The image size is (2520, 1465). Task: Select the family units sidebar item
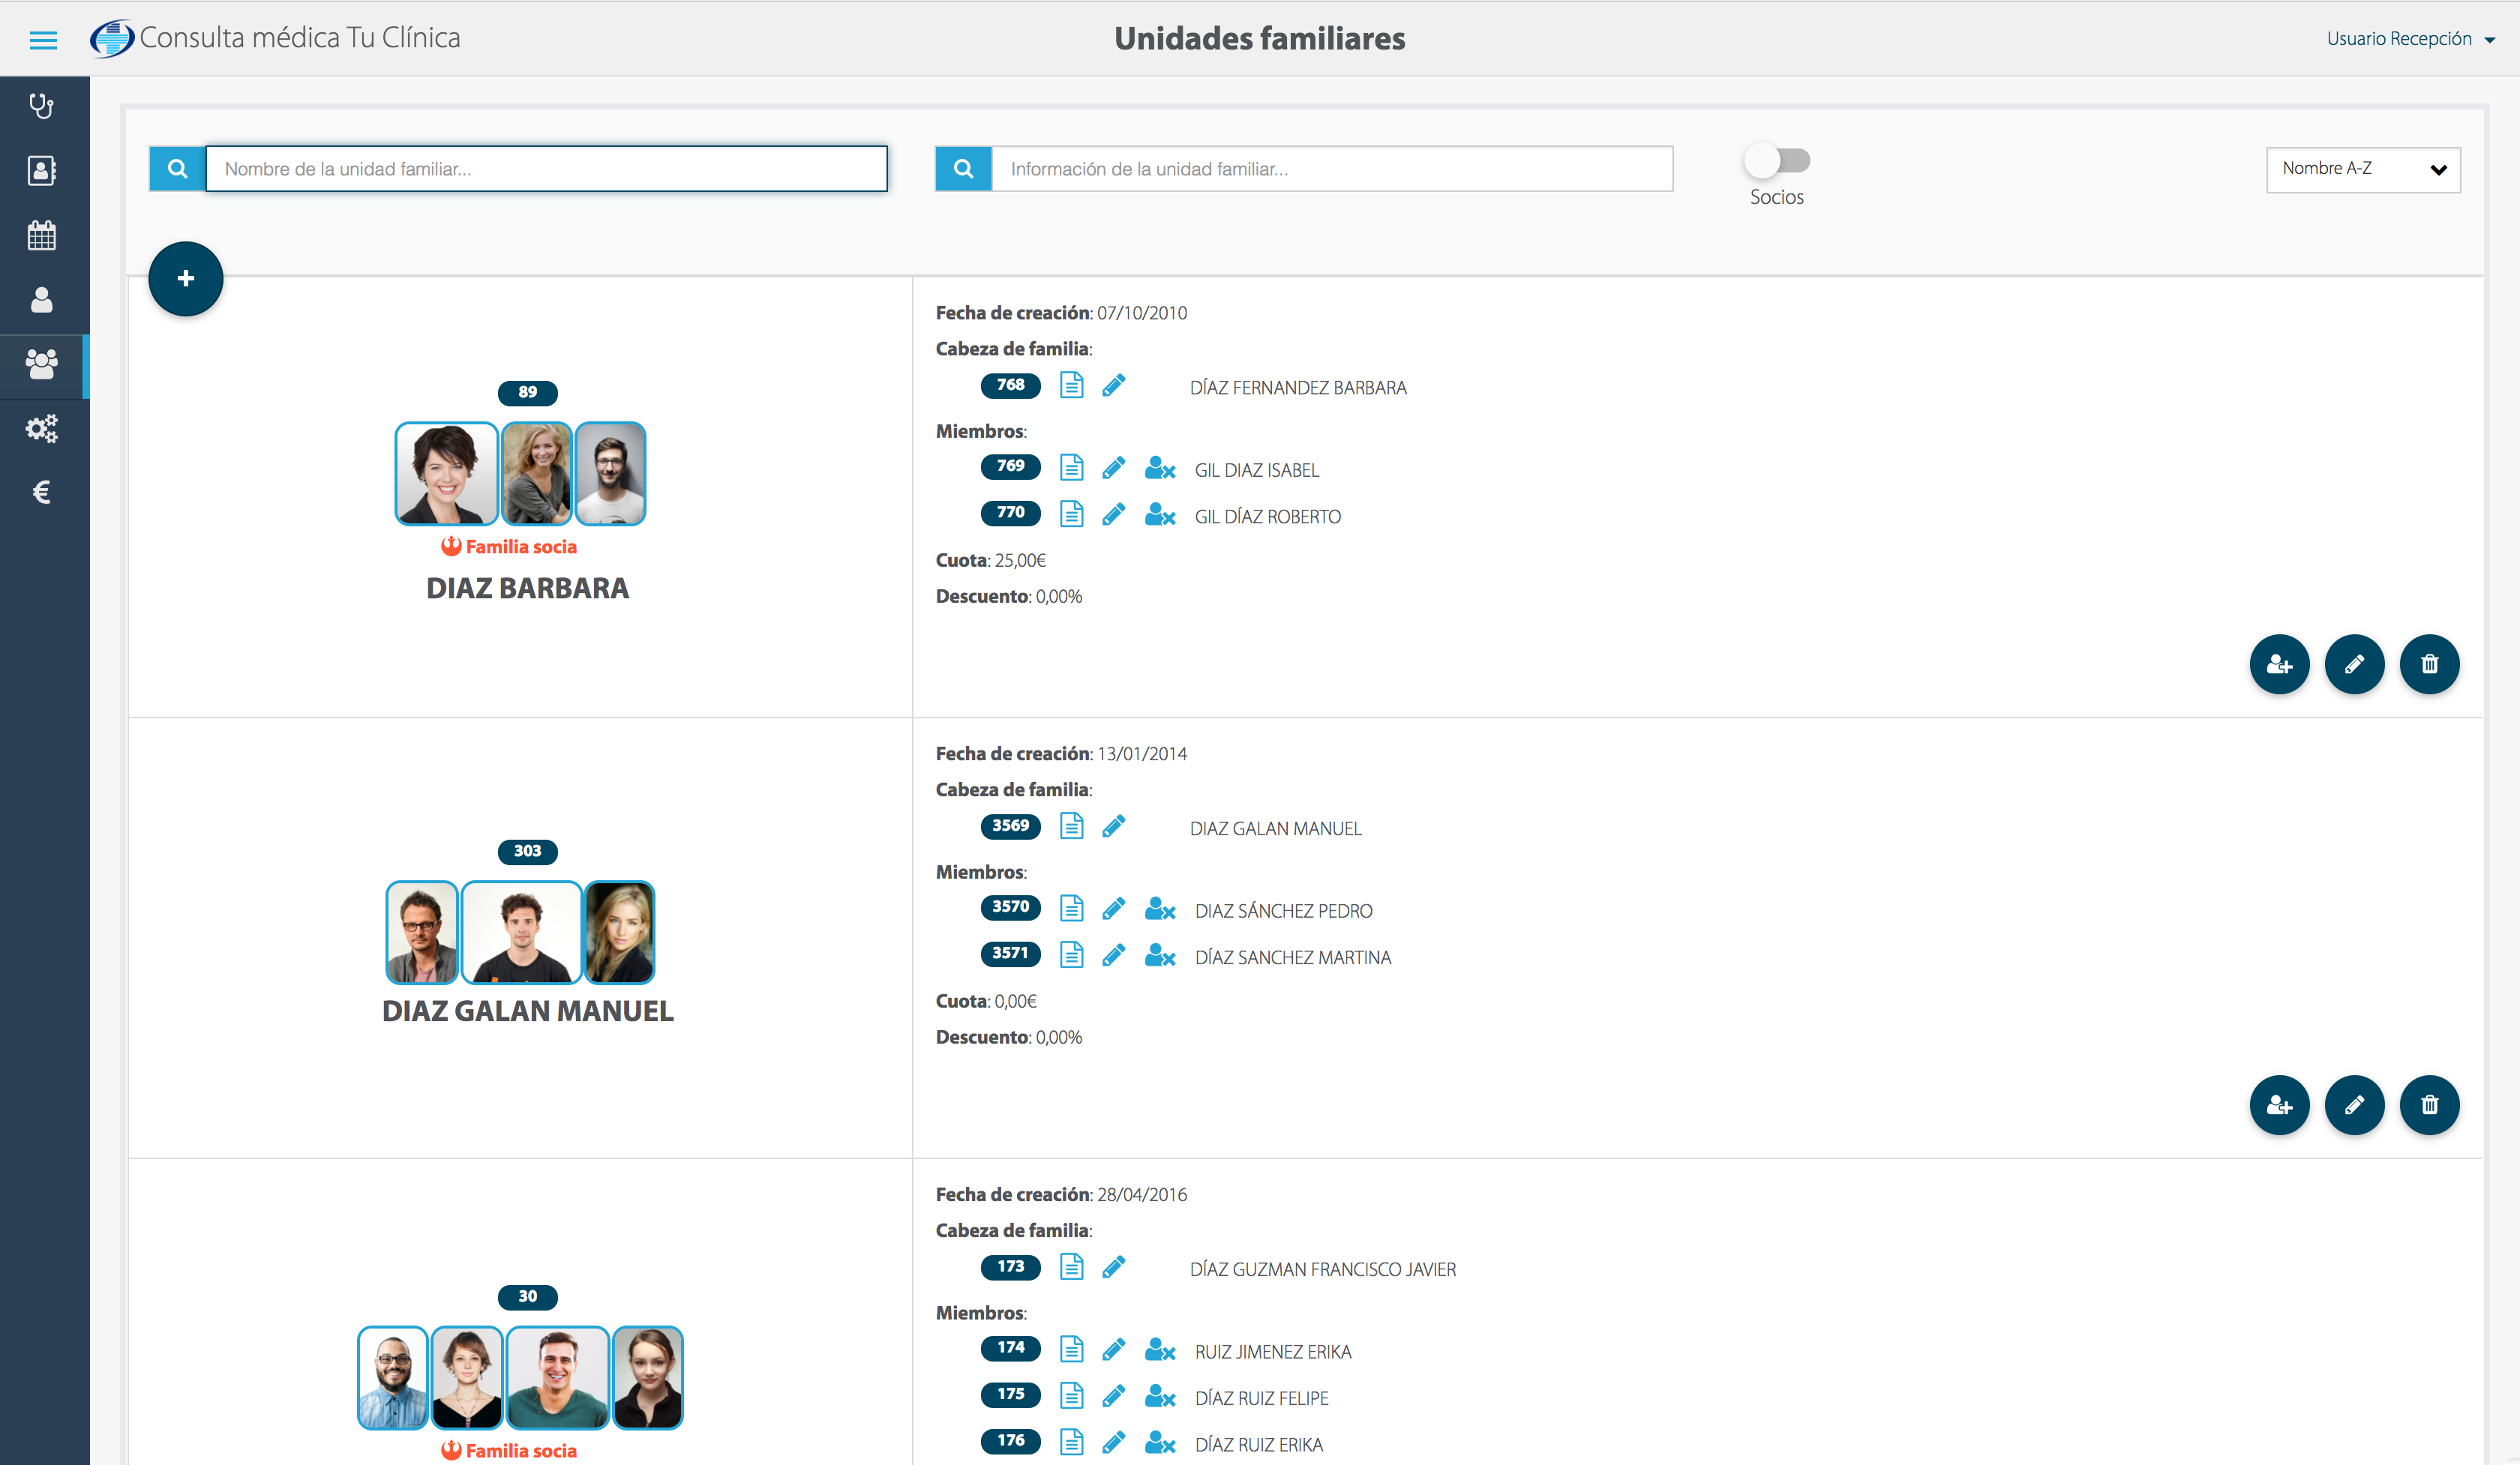[41, 365]
